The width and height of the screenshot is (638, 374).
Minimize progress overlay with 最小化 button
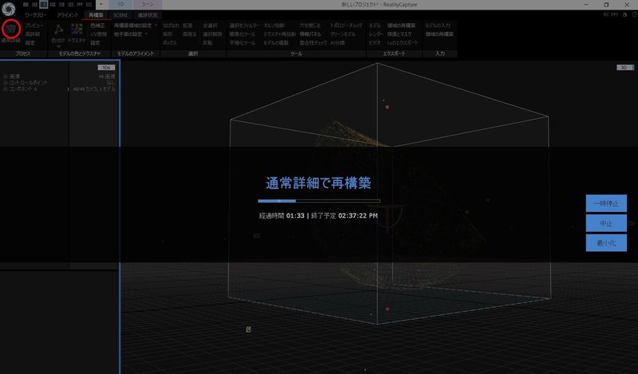click(606, 243)
